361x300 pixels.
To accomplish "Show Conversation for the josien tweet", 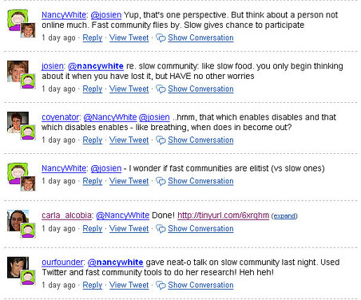I will (x=200, y=89).
